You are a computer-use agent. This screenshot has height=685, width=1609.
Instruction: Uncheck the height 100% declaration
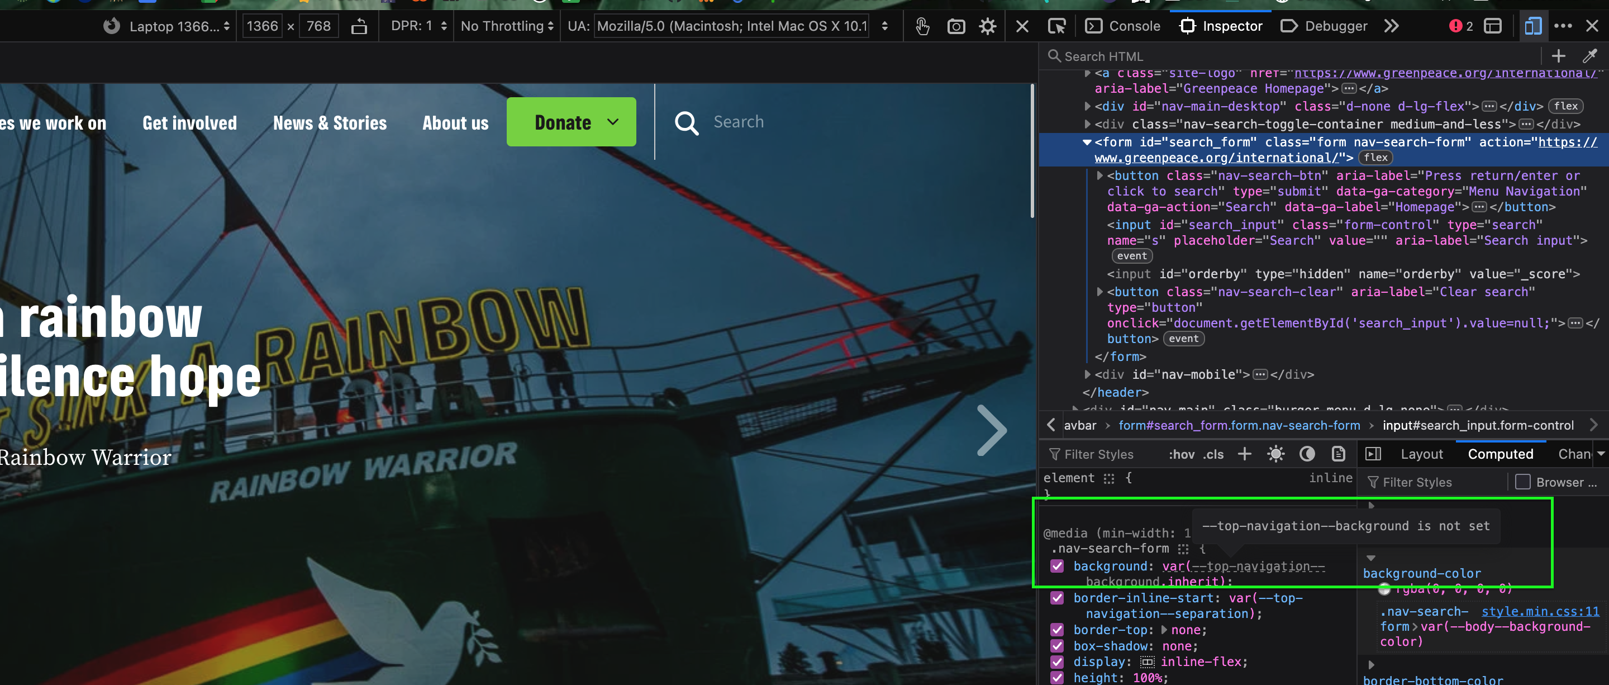click(x=1057, y=678)
